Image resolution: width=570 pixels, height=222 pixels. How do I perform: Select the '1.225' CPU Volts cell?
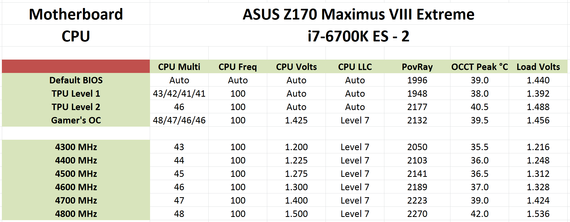click(296, 160)
